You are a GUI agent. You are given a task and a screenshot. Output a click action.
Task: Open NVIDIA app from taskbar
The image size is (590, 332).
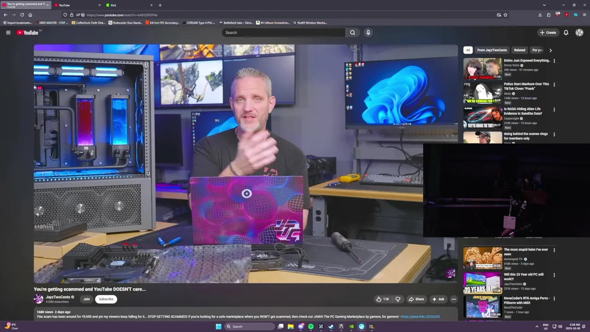click(x=351, y=326)
